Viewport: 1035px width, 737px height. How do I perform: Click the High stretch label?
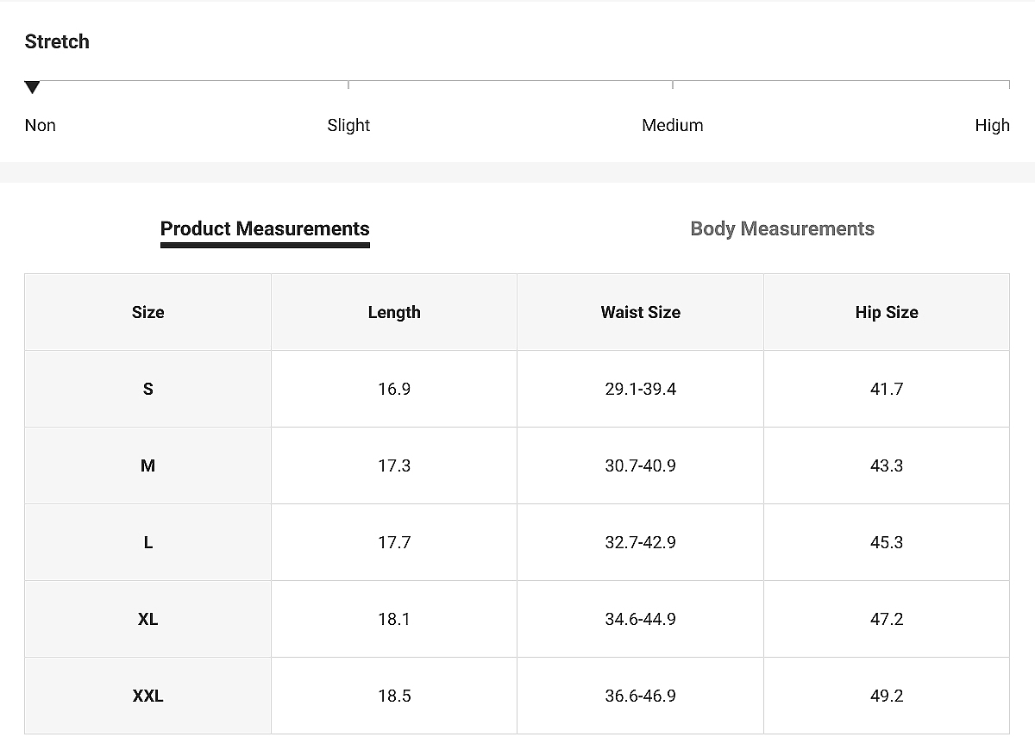[992, 125]
